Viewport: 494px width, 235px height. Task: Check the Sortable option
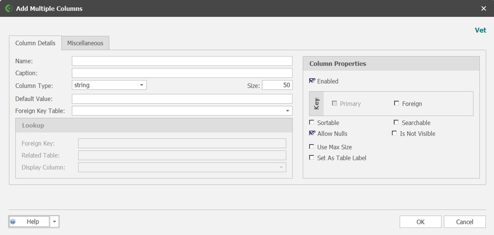pos(313,123)
